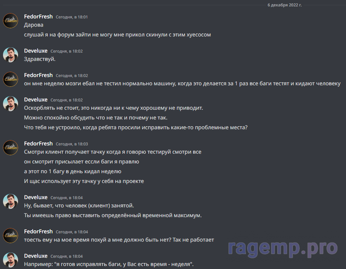Select the "Дарова" message text
Image resolution: width=346 pixels, height=269 pixels.
pyautogui.click(x=33, y=25)
